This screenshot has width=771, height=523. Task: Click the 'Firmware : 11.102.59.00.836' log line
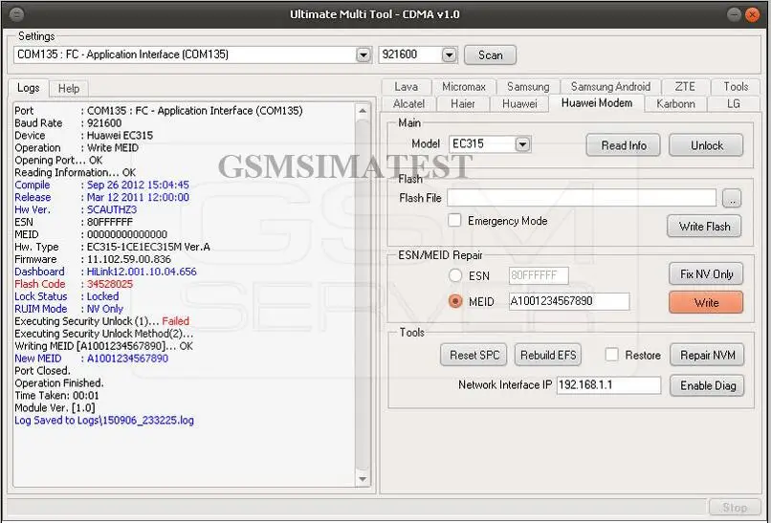pyautogui.click(x=93, y=259)
